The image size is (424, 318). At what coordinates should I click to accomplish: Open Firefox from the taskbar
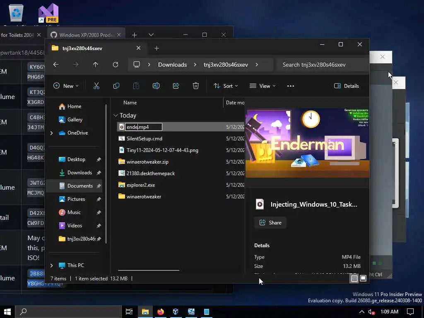161,312
